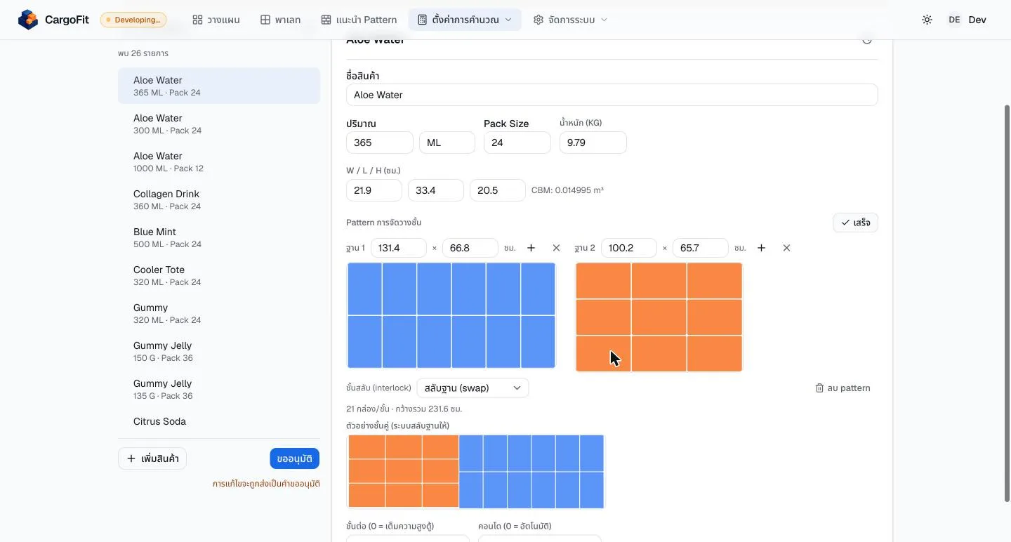This screenshot has width=1011, height=542.
Task: Open the แนะนำ Pattern tab
Action: pyautogui.click(x=359, y=20)
